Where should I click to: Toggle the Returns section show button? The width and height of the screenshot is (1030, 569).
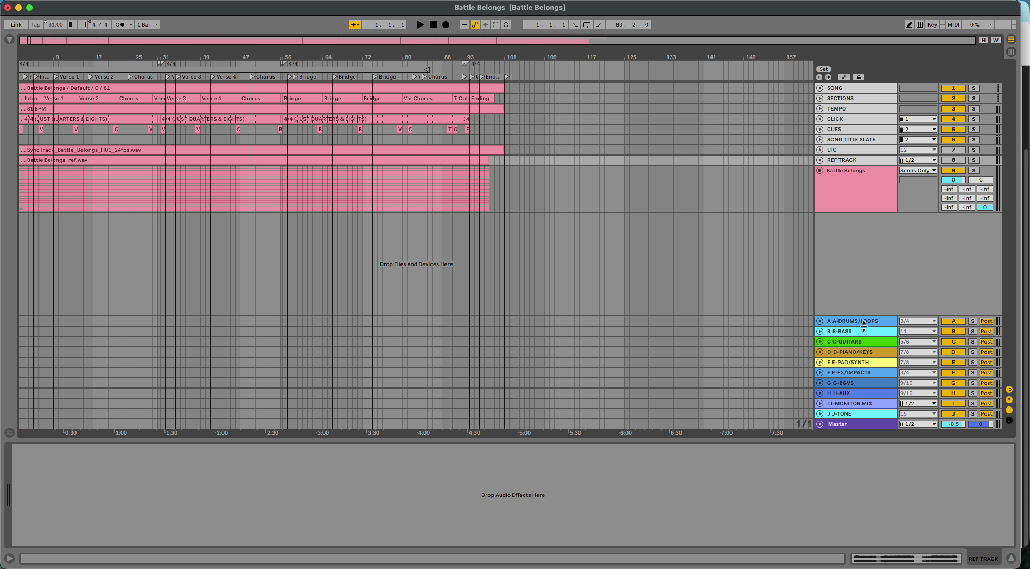(1009, 399)
